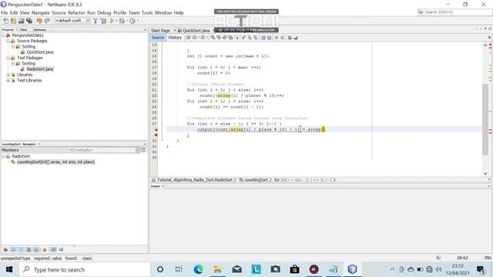Open Microsoft Edge from taskbar

tap(199, 269)
